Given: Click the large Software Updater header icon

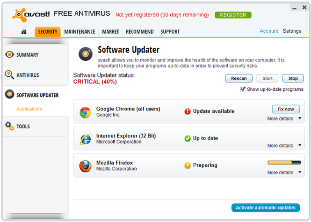Looking at the screenshot, I should coord(86,54).
